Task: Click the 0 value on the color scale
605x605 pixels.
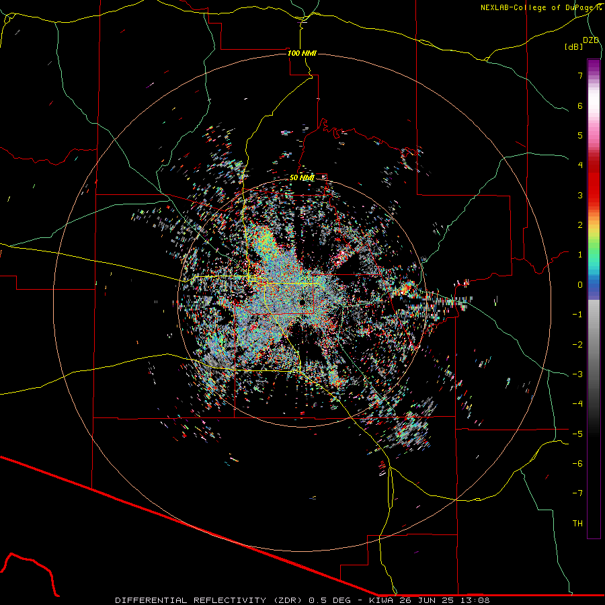Action: (580, 285)
